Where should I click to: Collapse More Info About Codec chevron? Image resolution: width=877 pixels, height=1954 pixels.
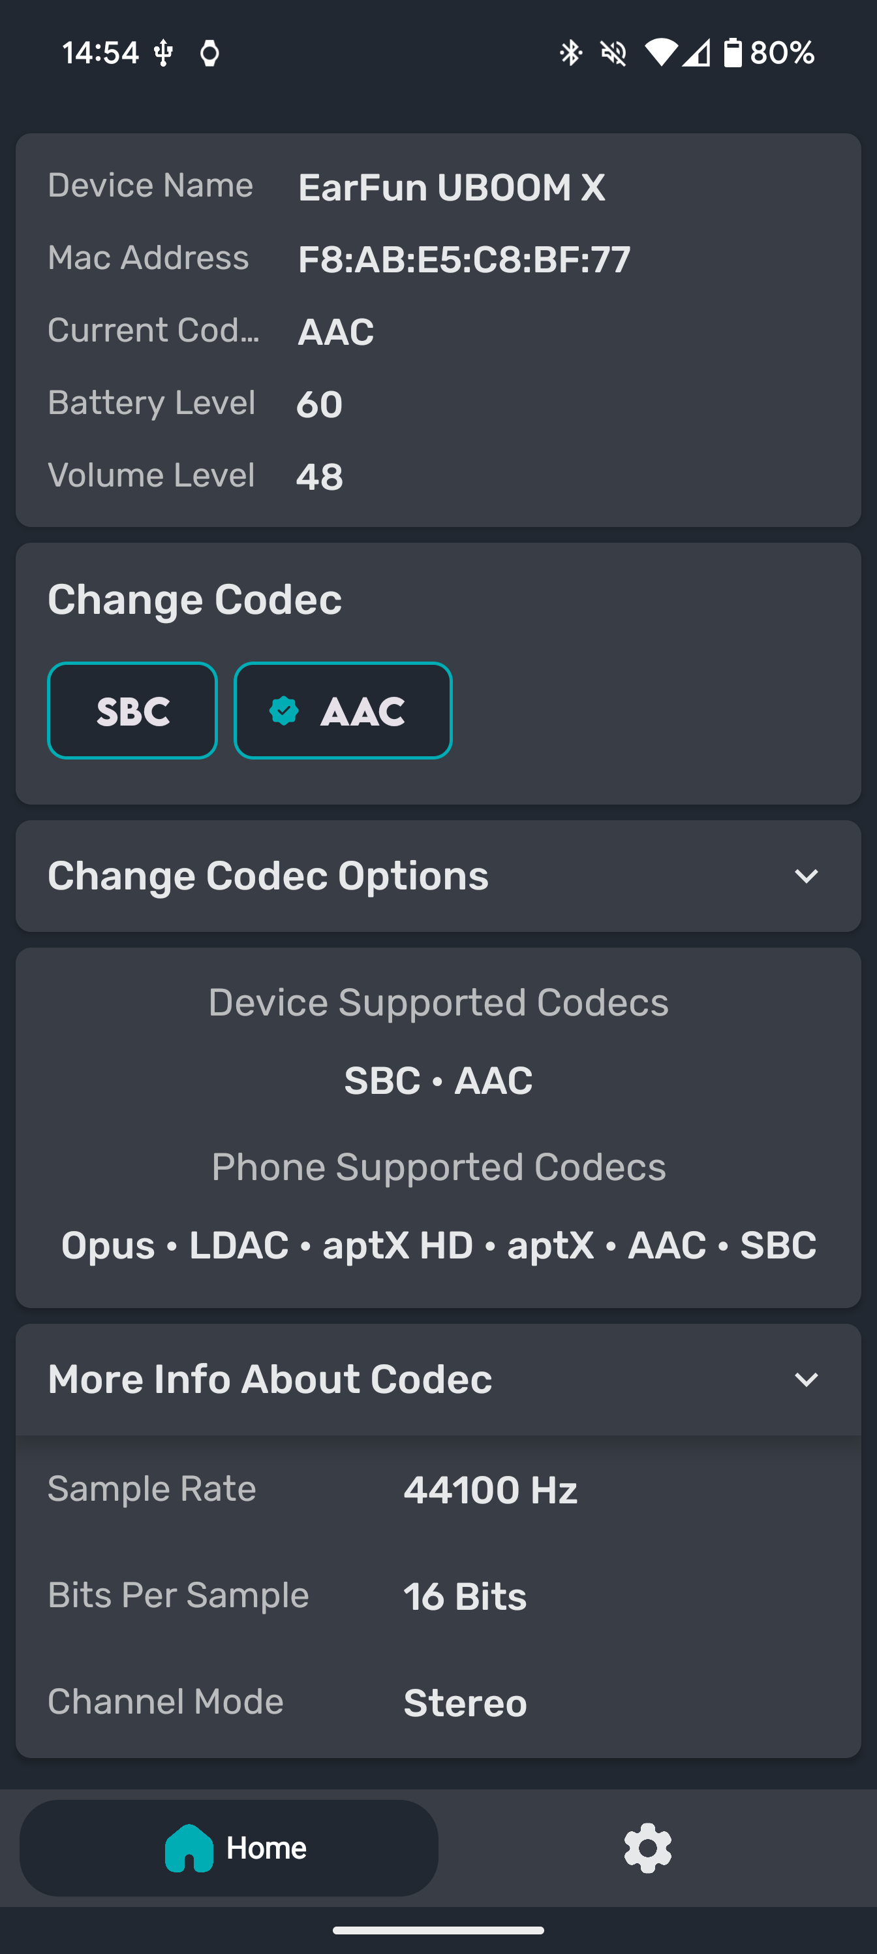click(x=806, y=1380)
